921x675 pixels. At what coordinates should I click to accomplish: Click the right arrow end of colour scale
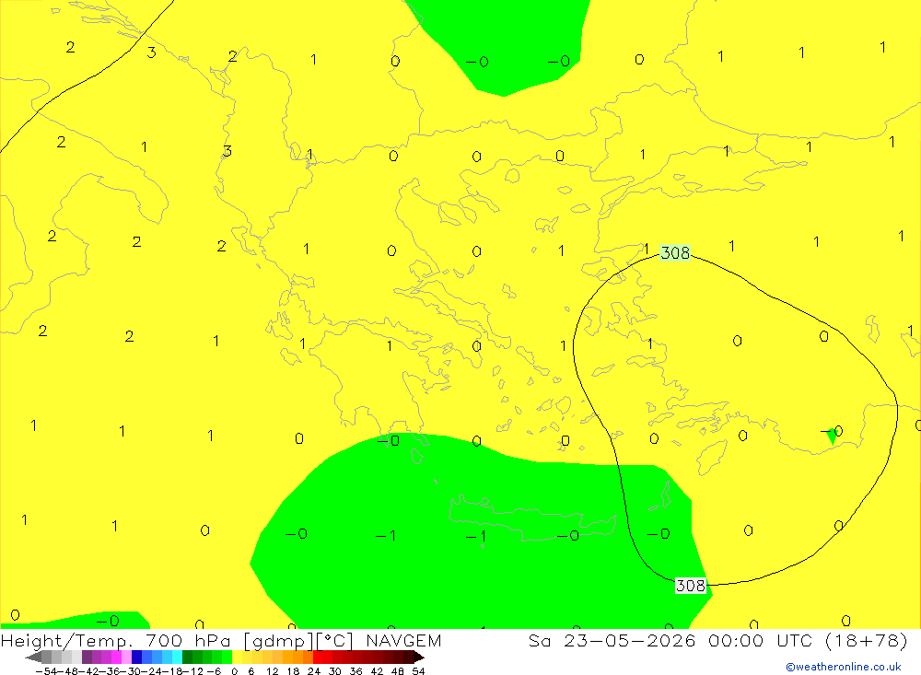[419, 658]
